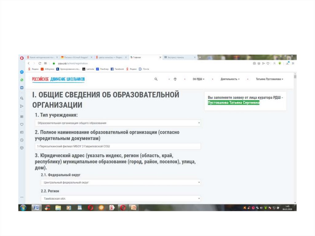Open the VK icon in Opera sidebar
Screen dimensions: 315x236
click(x=22, y=87)
